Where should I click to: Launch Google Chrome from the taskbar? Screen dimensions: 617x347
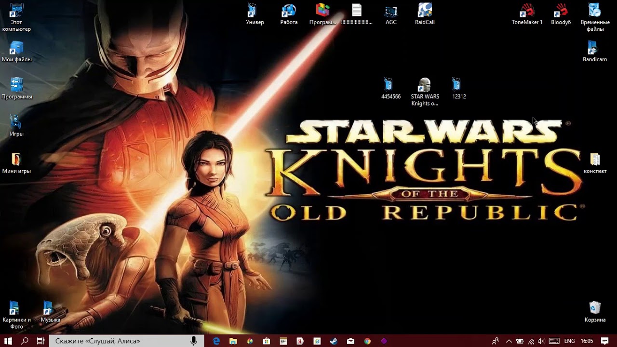coord(367,341)
